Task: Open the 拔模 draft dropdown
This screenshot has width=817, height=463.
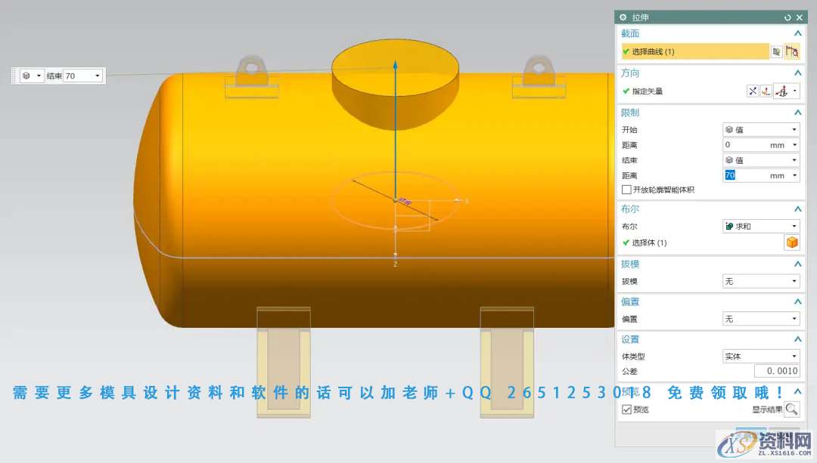Action: point(760,281)
